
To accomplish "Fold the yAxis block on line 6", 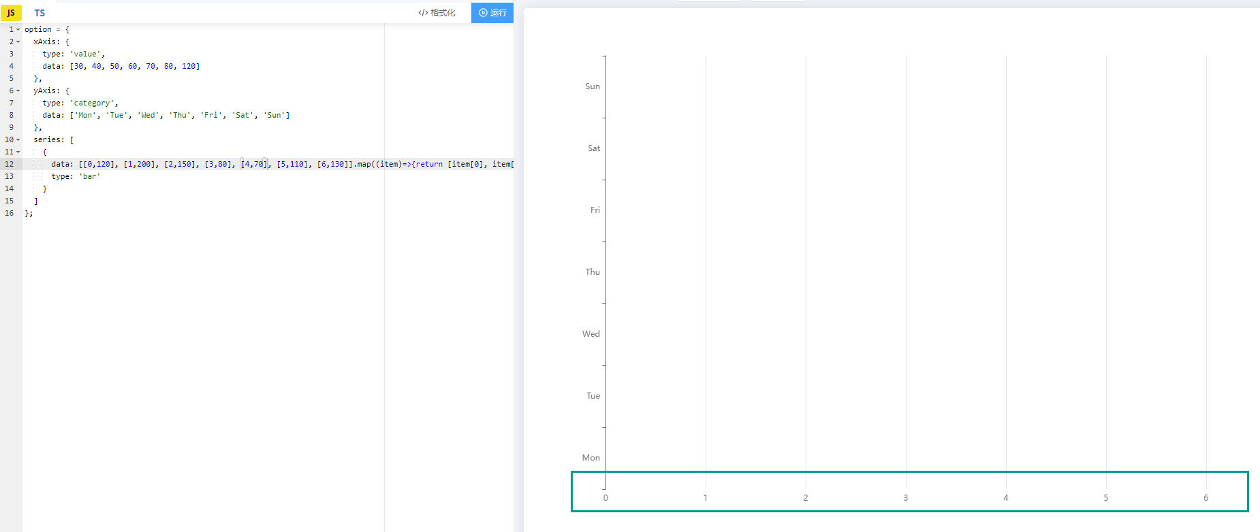I will coord(18,91).
